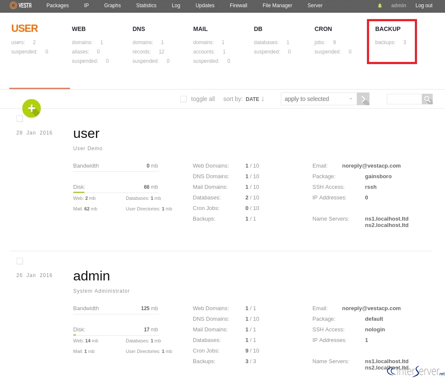Open the Graphs page
Image resolution: width=445 pixels, height=378 pixels.
click(112, 6)
